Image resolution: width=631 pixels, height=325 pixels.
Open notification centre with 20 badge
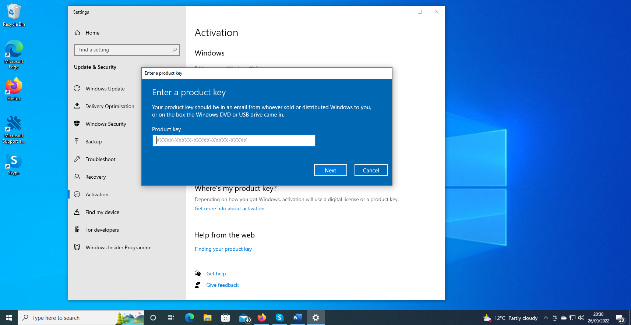620,318
